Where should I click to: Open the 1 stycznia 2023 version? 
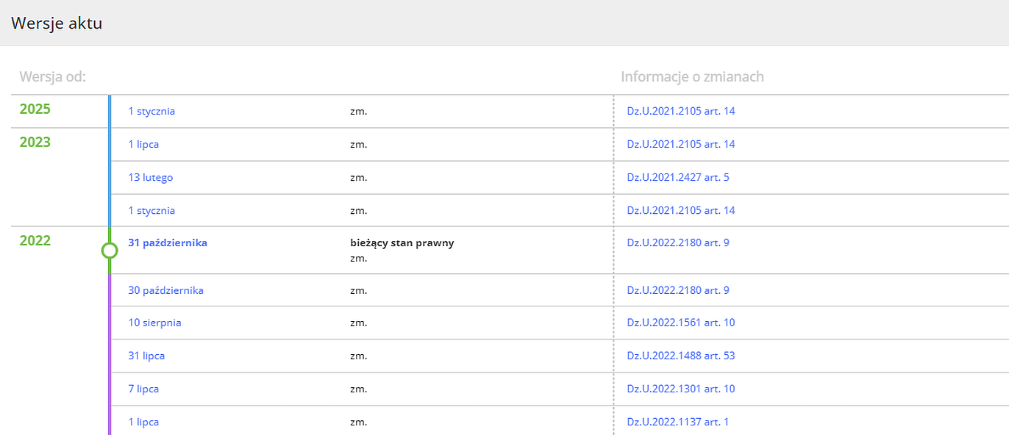click(x=151, y=211)
